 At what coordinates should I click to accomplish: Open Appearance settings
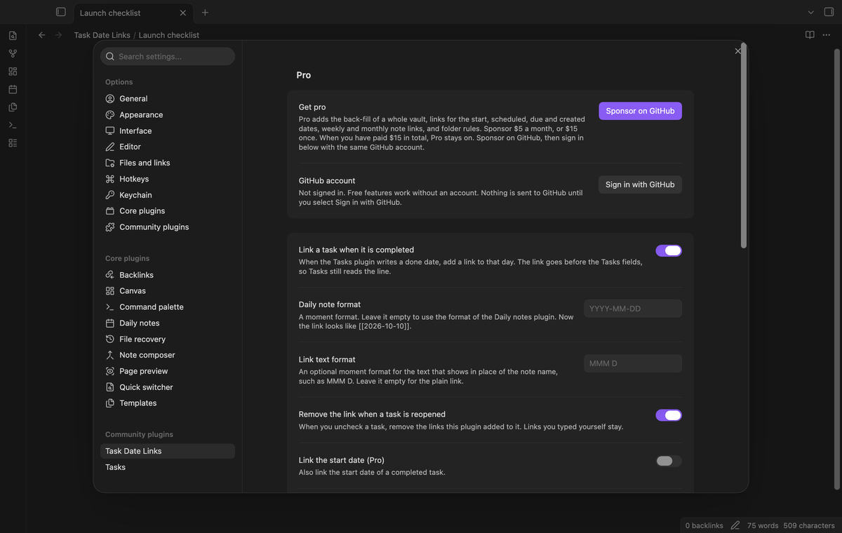pyautogui.click(x=168, y=115)
